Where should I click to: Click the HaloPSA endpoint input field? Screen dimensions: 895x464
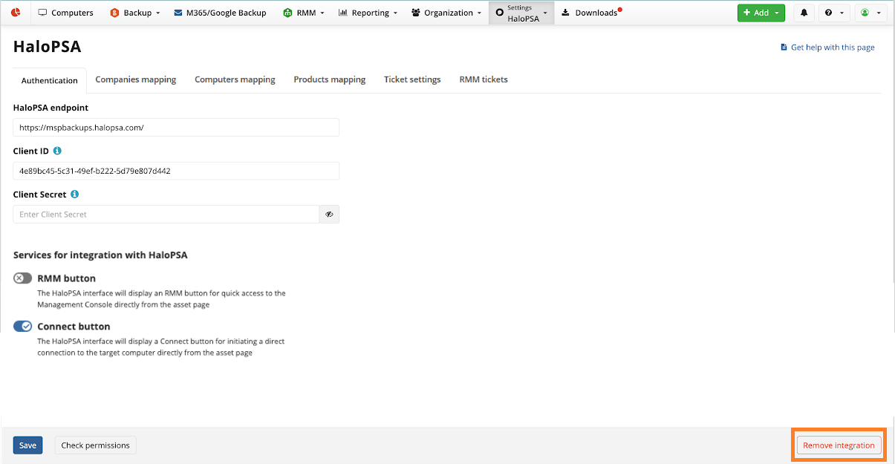coord(176,128)
